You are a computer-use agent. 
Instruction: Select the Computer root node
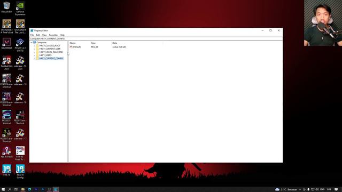tap(42, 43)
